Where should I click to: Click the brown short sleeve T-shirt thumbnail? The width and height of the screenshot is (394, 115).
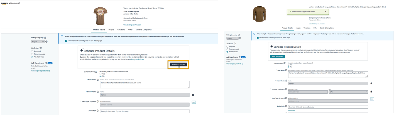100,16
